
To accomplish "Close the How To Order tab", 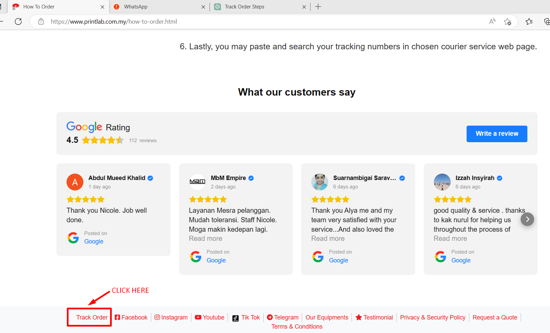I will 102,7.
